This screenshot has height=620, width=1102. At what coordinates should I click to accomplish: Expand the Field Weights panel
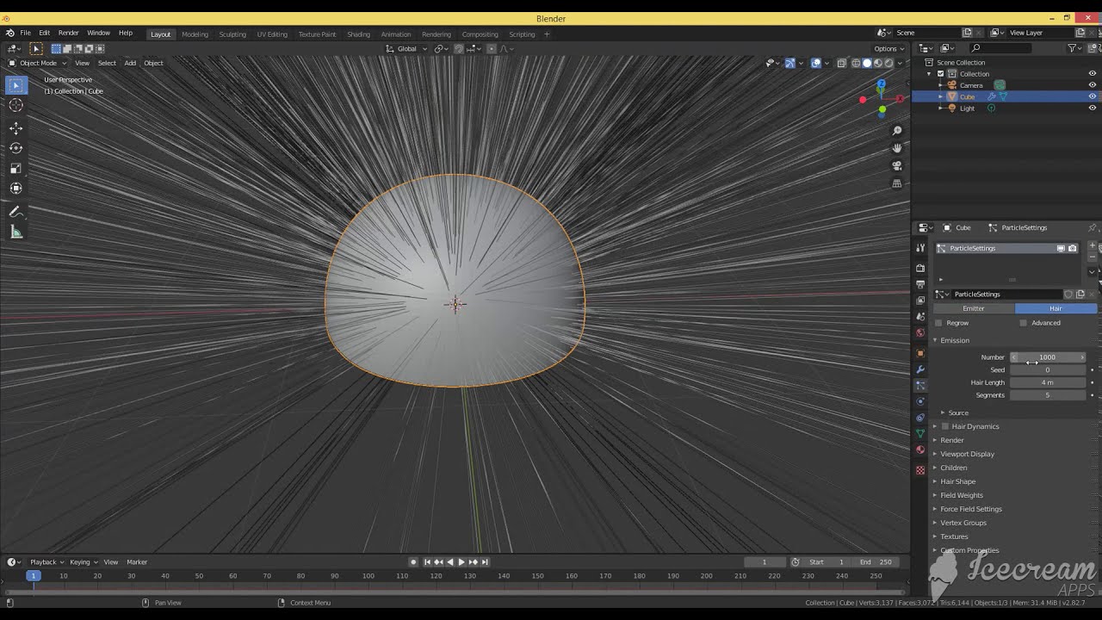coord(961,495)
